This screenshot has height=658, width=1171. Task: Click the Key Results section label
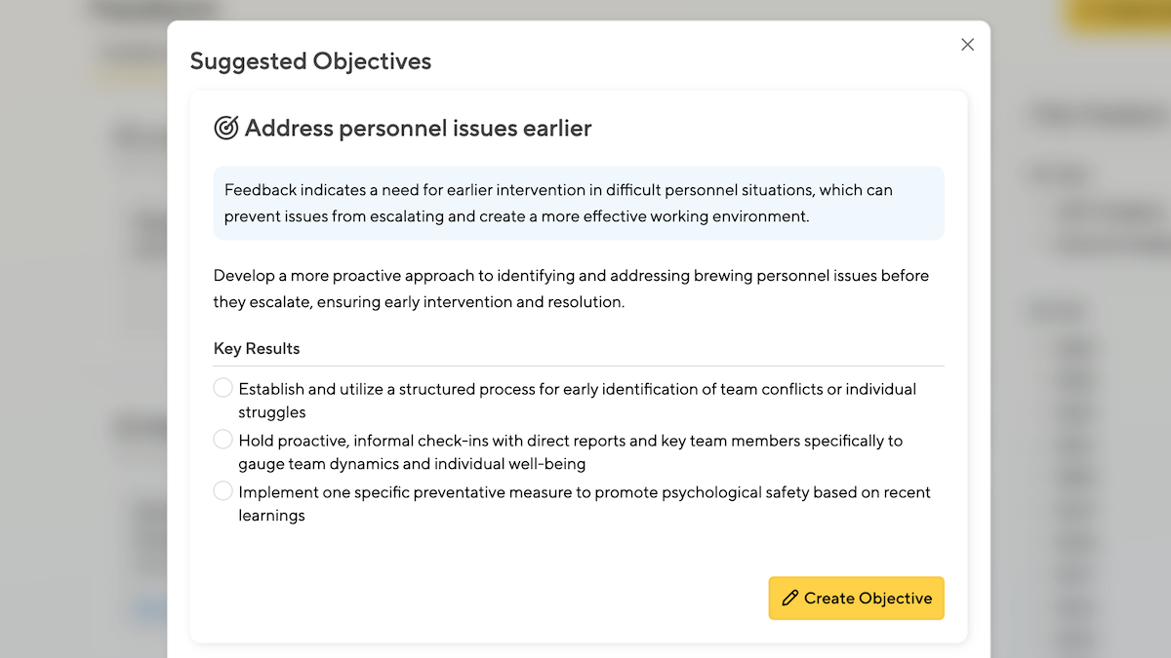tap(257, 349)
